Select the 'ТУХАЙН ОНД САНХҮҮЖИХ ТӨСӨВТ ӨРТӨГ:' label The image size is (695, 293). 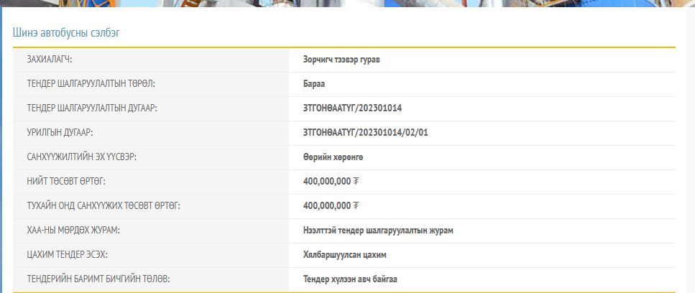point(103,206)
